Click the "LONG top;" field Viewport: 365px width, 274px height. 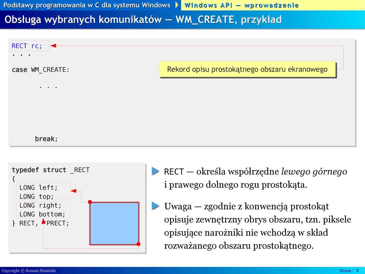point(36,196)
